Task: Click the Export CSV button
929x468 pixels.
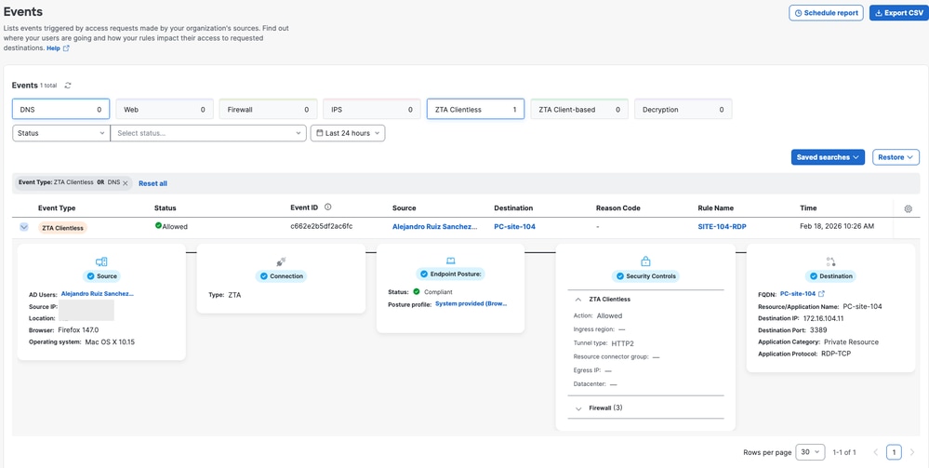Action: coord(897,13)
